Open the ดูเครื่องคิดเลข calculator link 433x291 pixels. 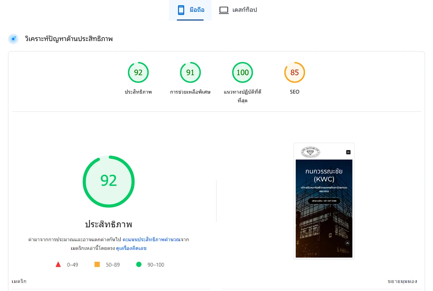(x=131, y=249)
